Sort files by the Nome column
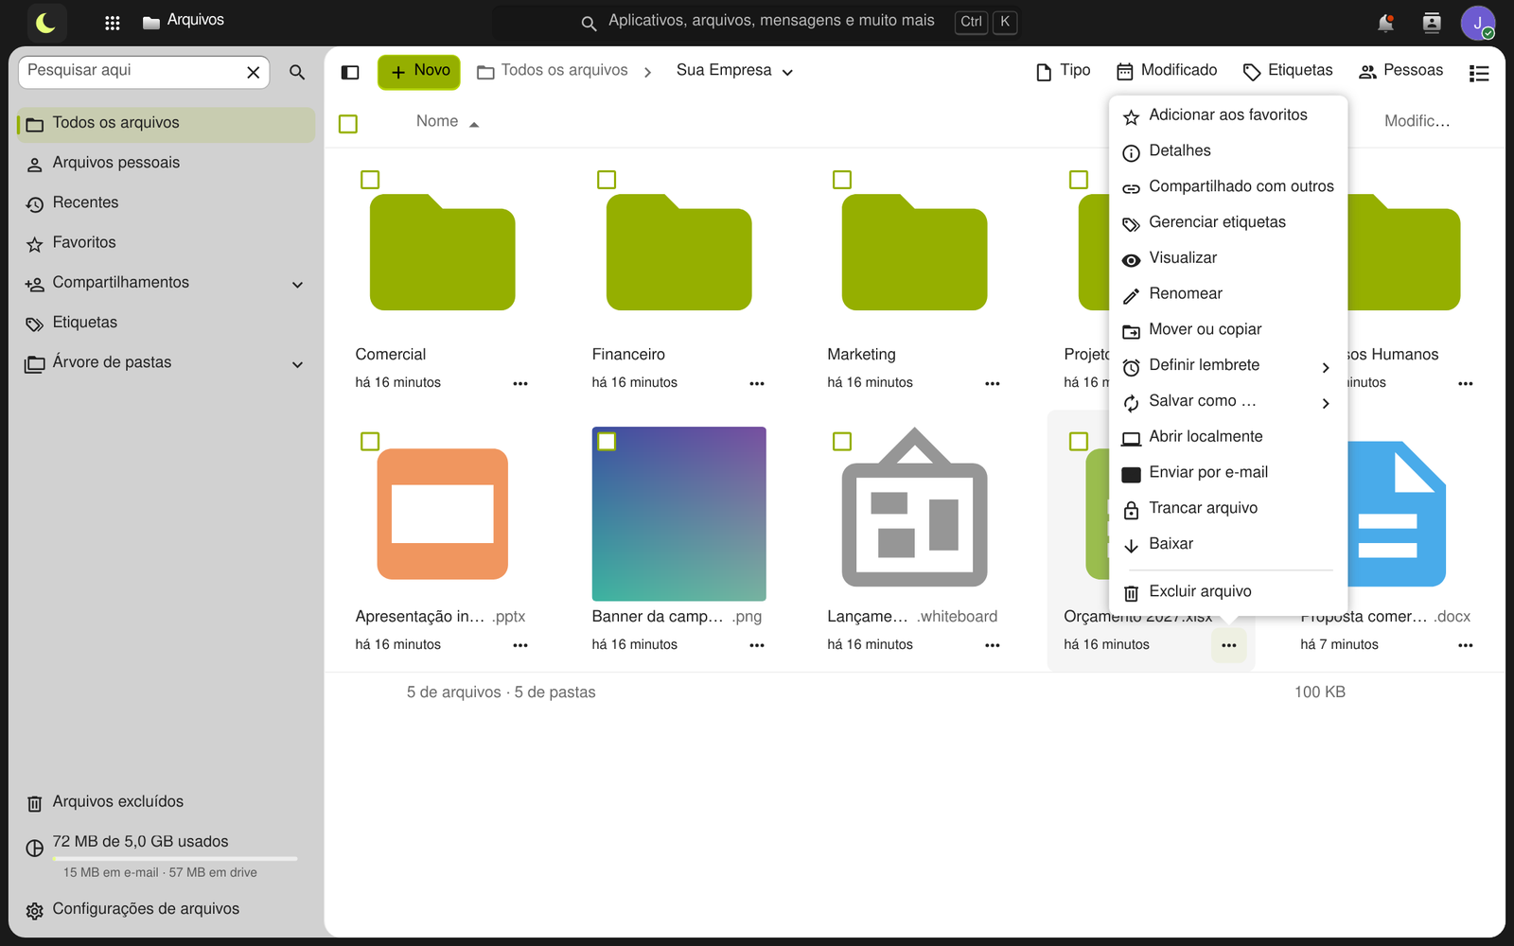1514x946 pixels. tap(448, 122)
